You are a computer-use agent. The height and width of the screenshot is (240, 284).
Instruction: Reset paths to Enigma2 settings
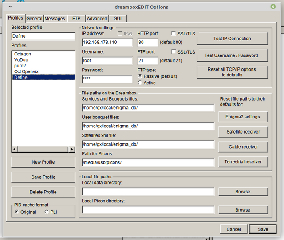[243, 117]
